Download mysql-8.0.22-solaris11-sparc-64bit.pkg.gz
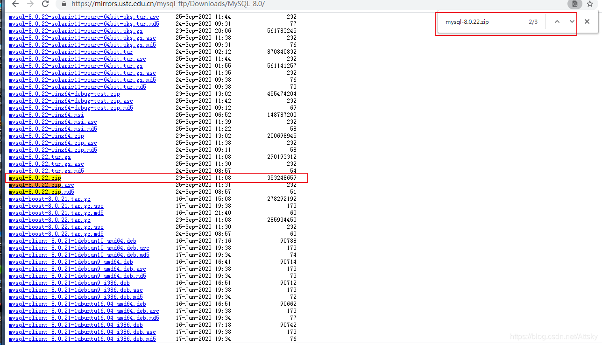The image size is (602, 345). (x=76, y=31)
